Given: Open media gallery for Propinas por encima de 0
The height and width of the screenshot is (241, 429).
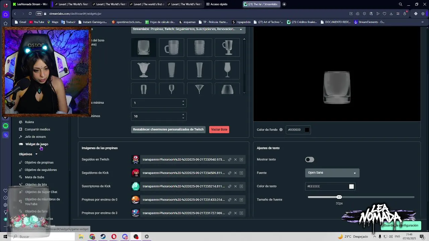Looking at the screenshot, I should tap(241, 200).
